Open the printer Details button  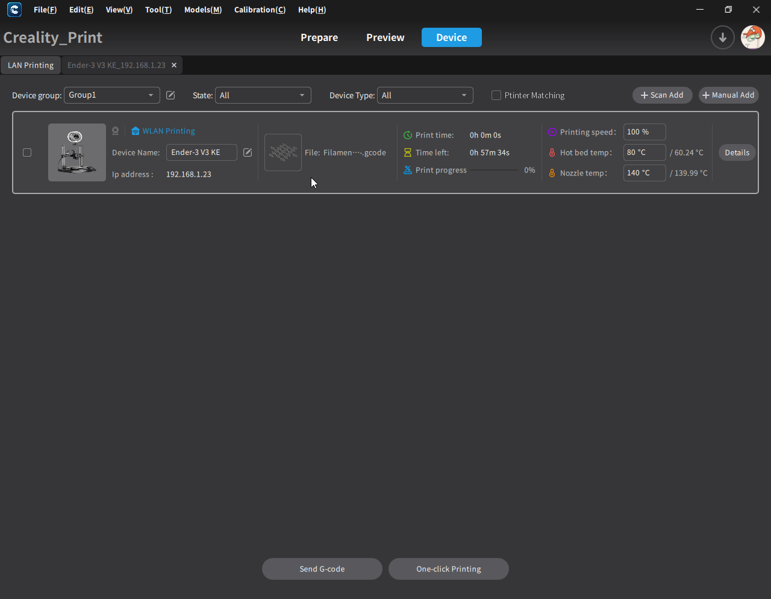737,152
